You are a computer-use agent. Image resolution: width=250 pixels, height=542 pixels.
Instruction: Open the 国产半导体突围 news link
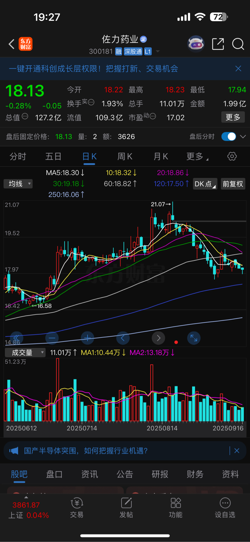click(86, 451)
